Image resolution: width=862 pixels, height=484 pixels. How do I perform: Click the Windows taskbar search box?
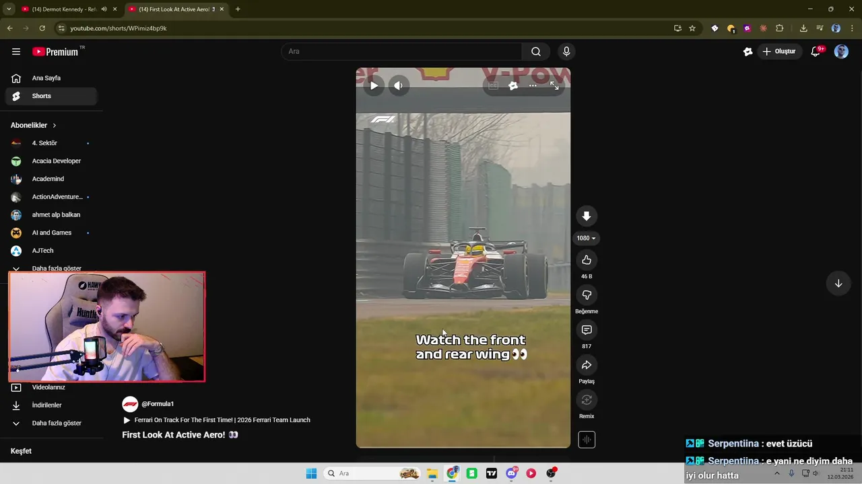[372, 473]
